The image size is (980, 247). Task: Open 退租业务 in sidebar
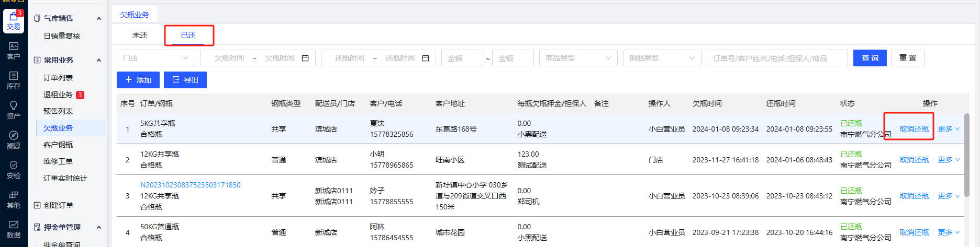58,95
